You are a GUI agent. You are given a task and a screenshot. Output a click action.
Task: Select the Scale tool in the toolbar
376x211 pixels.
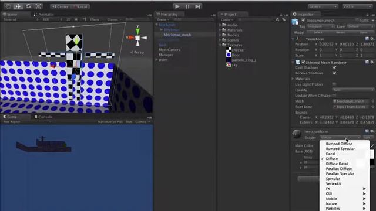tap(38, 6)
